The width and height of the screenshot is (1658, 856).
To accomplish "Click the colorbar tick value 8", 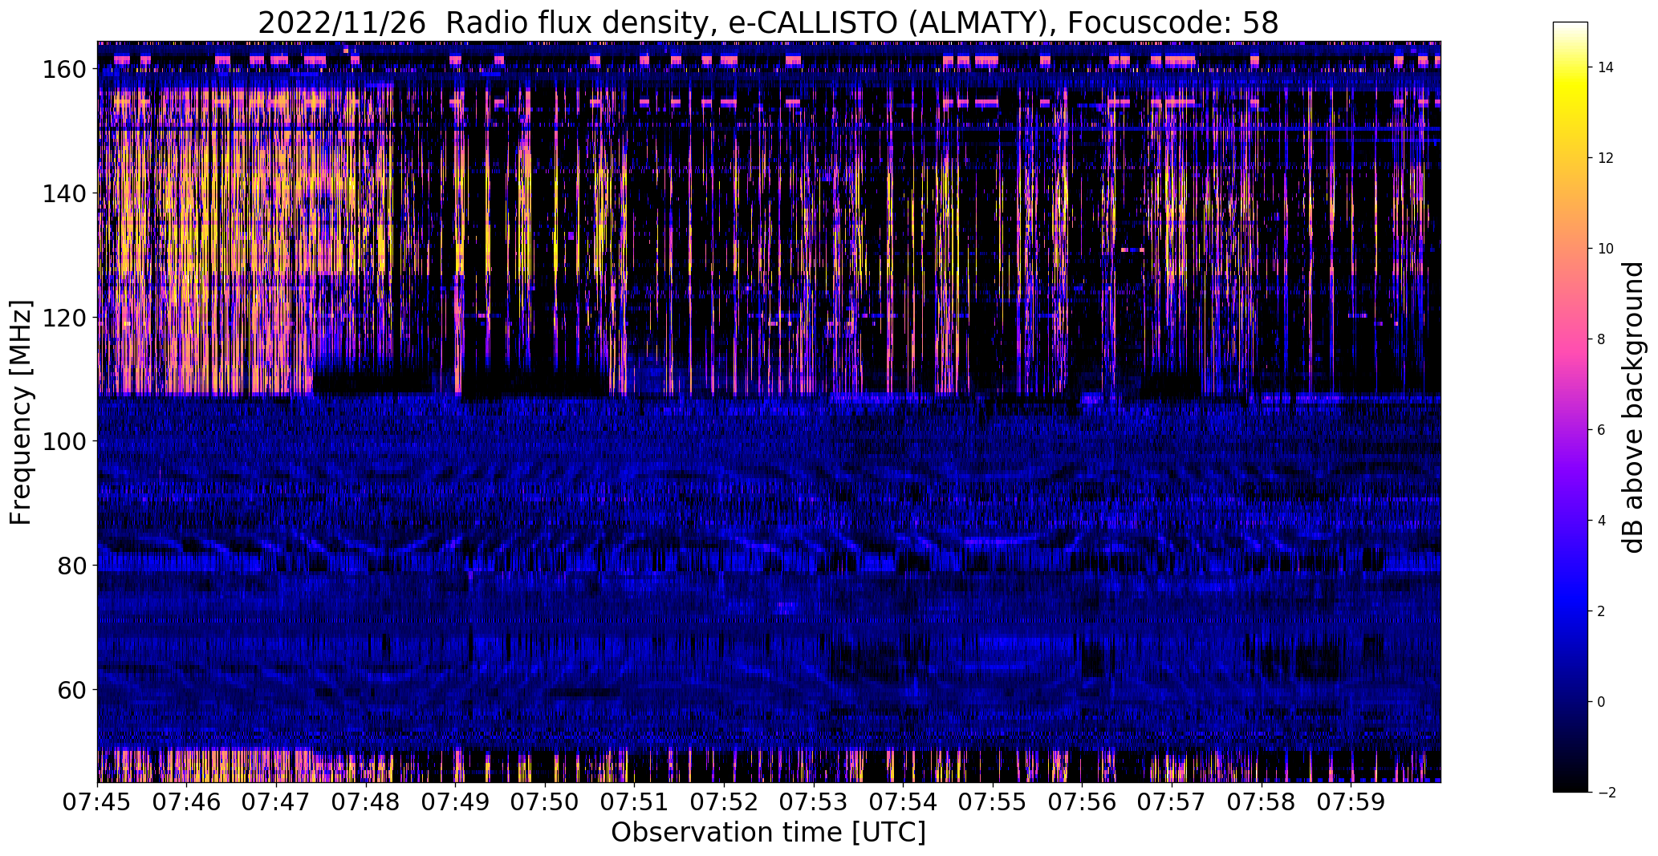I will coord(1602,339).
